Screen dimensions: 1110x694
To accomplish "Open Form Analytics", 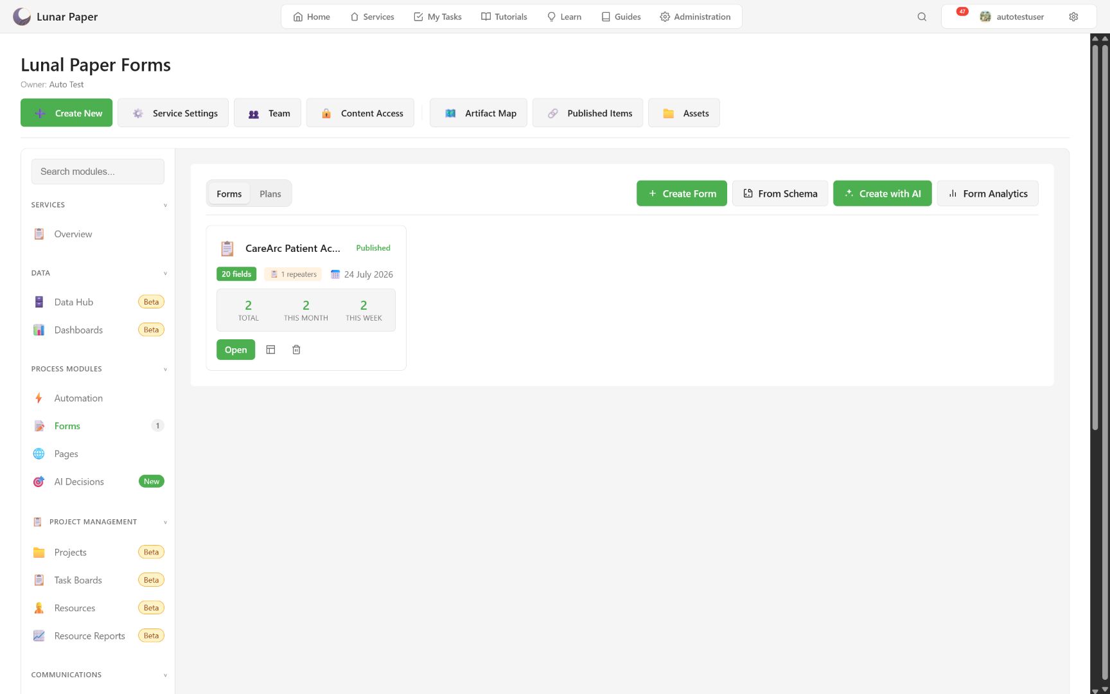I will pyautogui.click(x=988, y=193).
